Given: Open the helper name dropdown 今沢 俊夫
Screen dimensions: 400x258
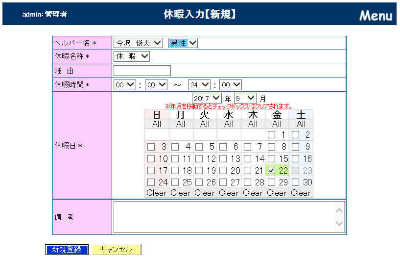Looking at the screenshot, I should pos(138,43).
